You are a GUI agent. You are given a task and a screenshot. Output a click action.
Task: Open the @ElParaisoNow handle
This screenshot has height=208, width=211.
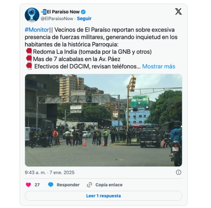click(x=57, y=19)
